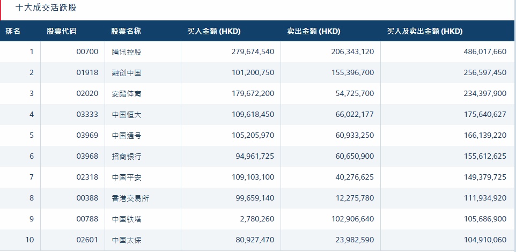Click the 股票代码 column header
This screenshot has height=252, width=516.
tap(62, 31)
